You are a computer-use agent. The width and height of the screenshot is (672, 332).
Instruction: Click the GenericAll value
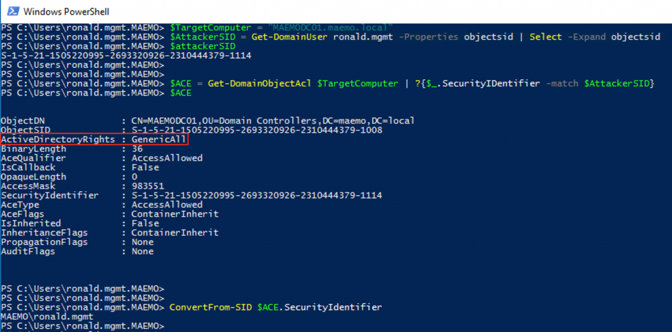[x=159, y=139]
